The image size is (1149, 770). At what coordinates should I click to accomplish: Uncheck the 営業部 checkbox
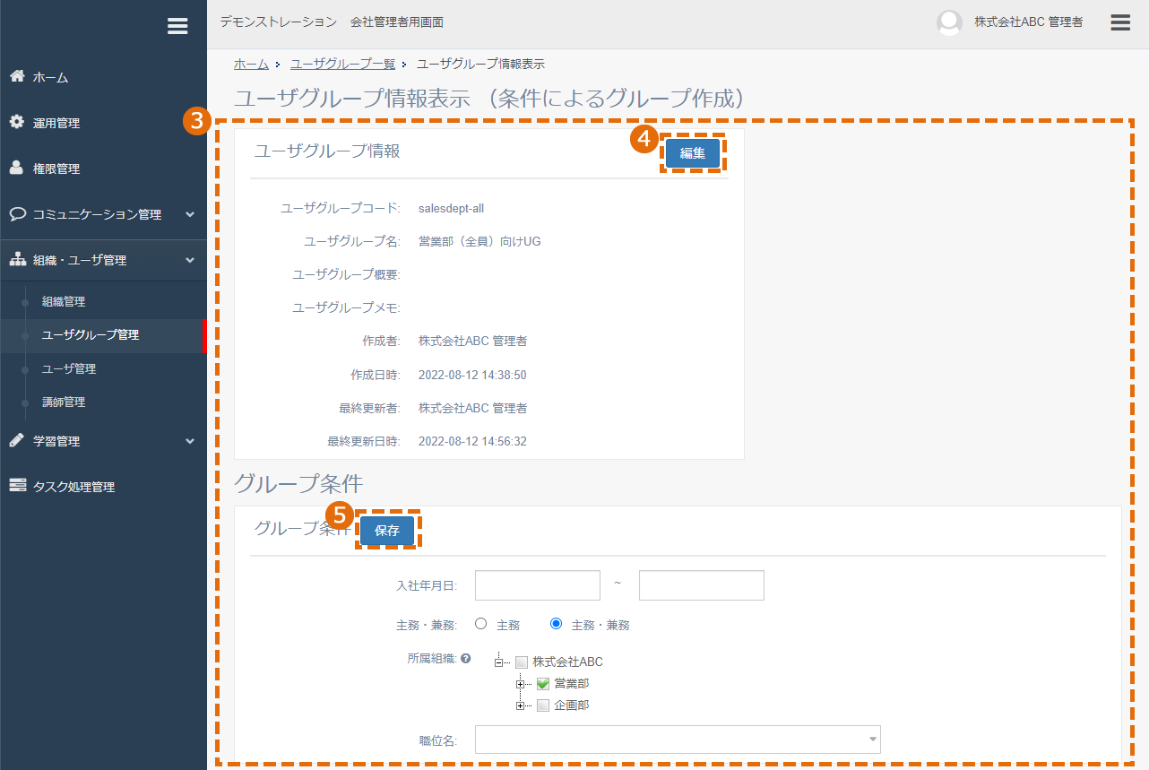543,684
